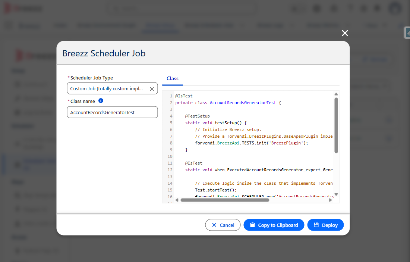Click the 'static void testSetup()' line
This screenshot has height=262, width=410.
tap(216, 123)
